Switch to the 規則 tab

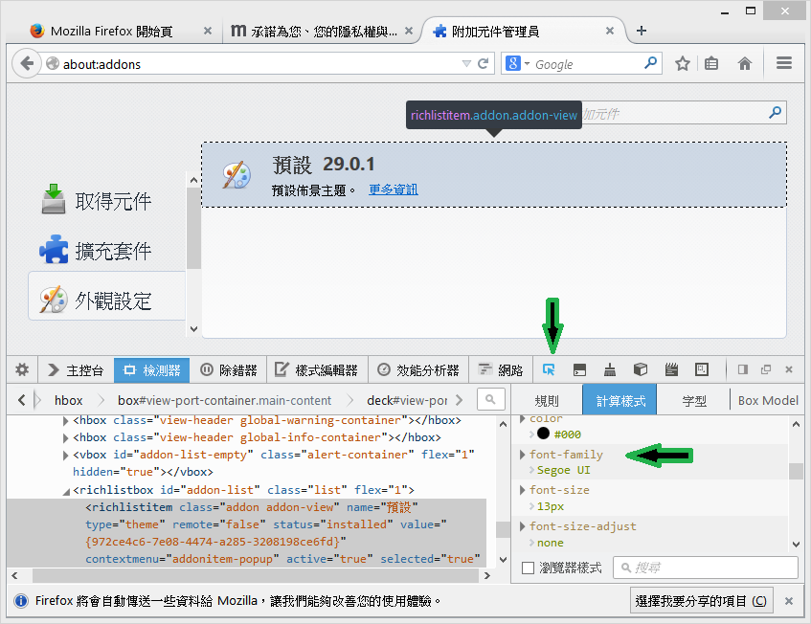546,401
